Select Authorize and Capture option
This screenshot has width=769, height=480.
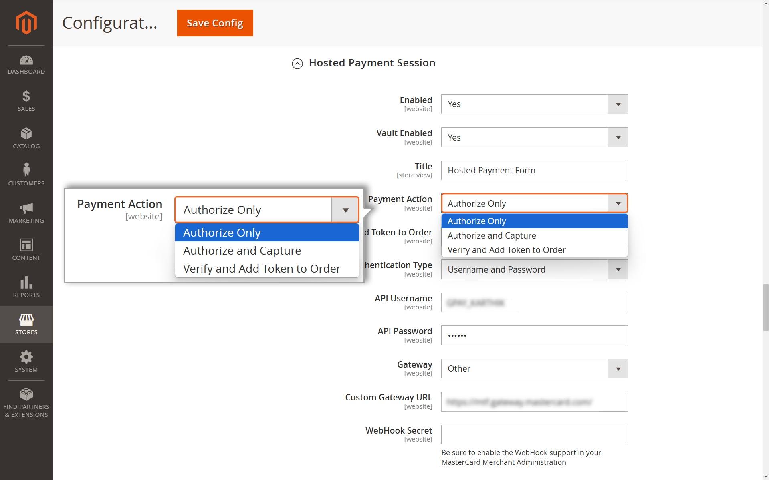click(x=535, y=235)
